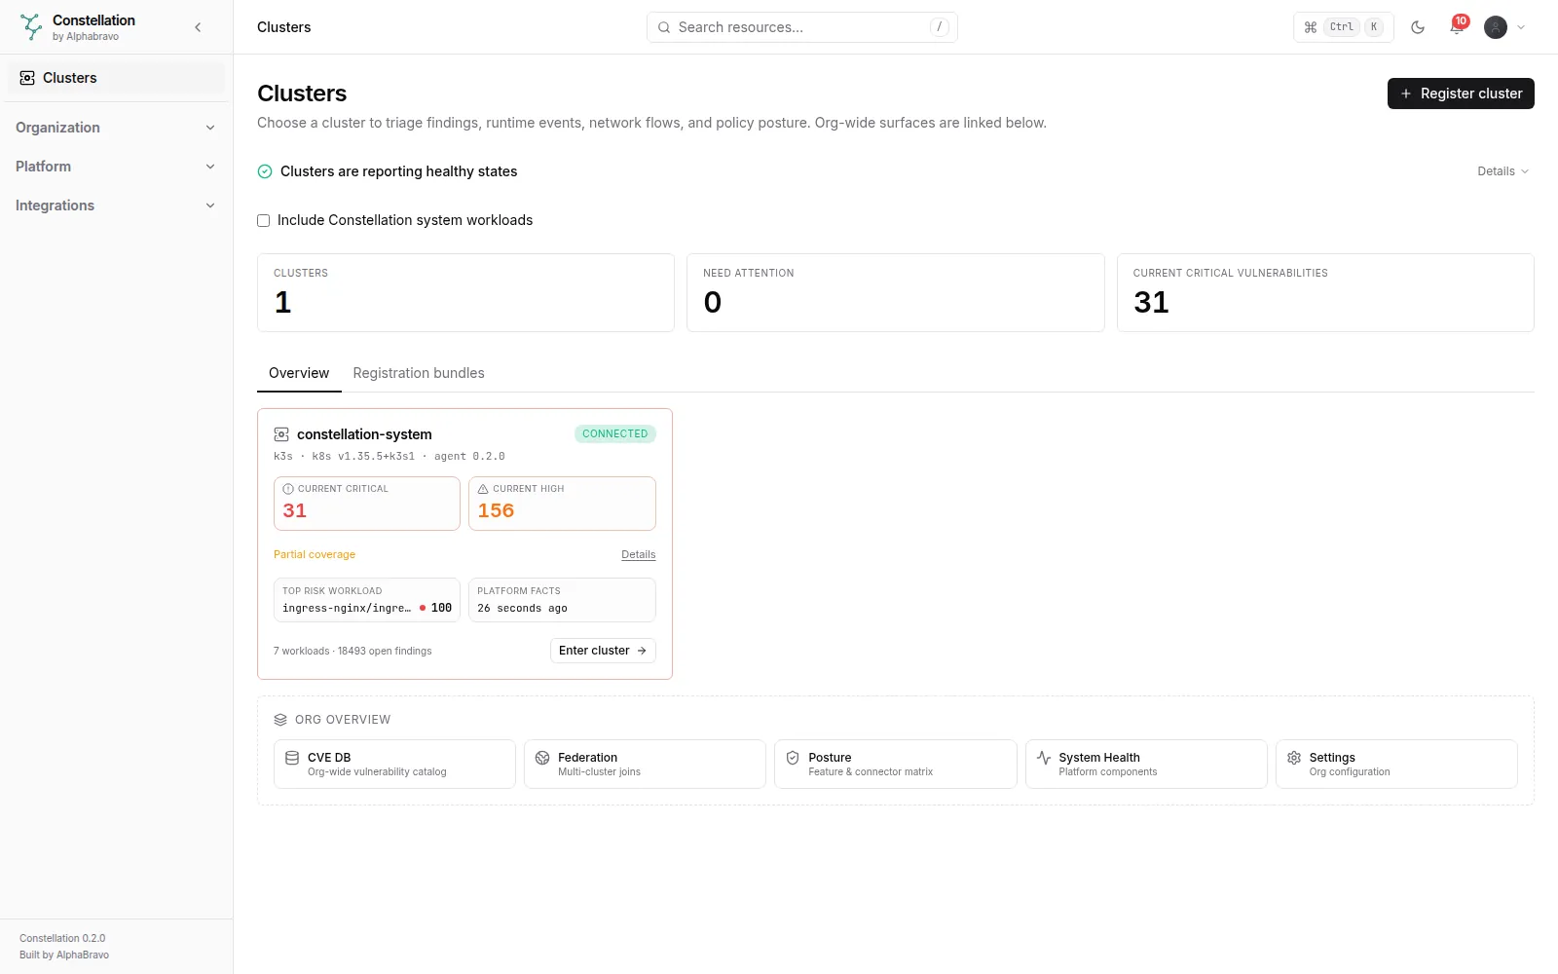Click the Top Risk Workload ingress-nginx tile
Viewport: 1558px width, 974px height.
tap(367, 600)
